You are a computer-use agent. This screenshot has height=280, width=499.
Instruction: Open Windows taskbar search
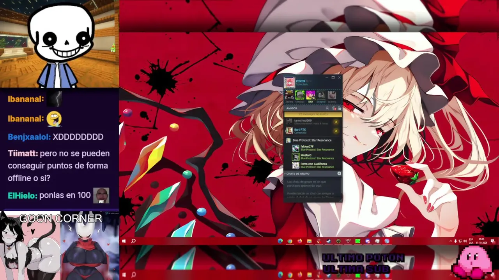coord(133,241)
